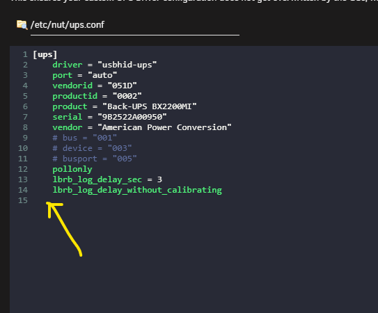This screenshot has height=313, width=378.
Task: Click the port key on line 3
Action: [x=63, y=75]
